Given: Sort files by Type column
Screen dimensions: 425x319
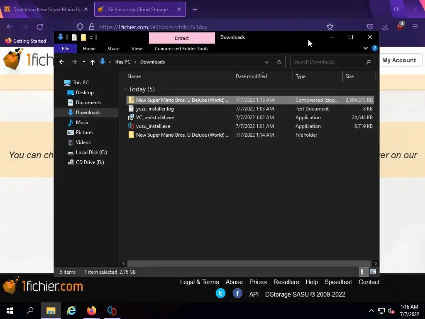Looking at the screenshot, I should click(318, 76).
